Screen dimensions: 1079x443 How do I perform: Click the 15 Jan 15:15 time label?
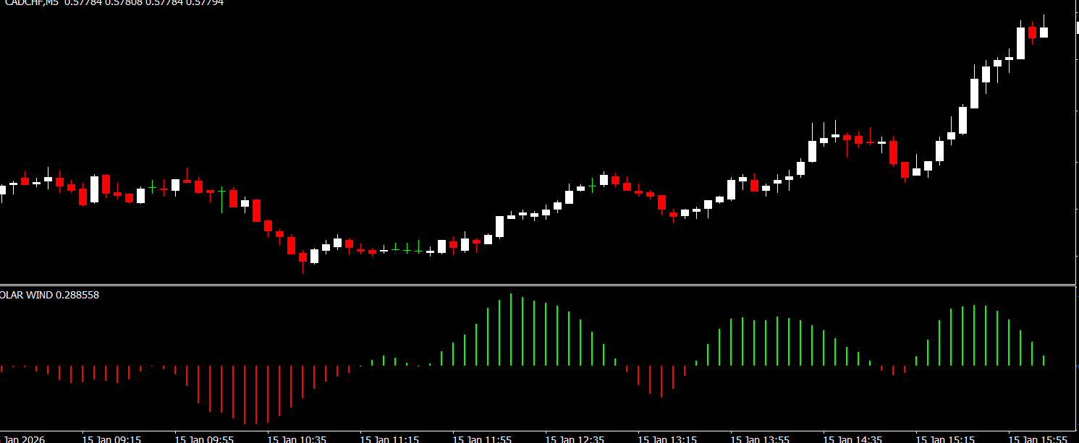pos(945,439)
